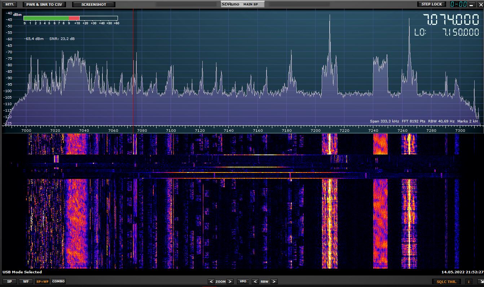Click the SDRuno MAIN SP title label
The height and width of the screenshot is (287, 484).
[x=242, y=4]
